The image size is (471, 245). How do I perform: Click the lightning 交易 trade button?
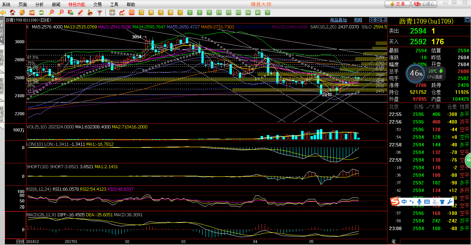tap(398, 4)
